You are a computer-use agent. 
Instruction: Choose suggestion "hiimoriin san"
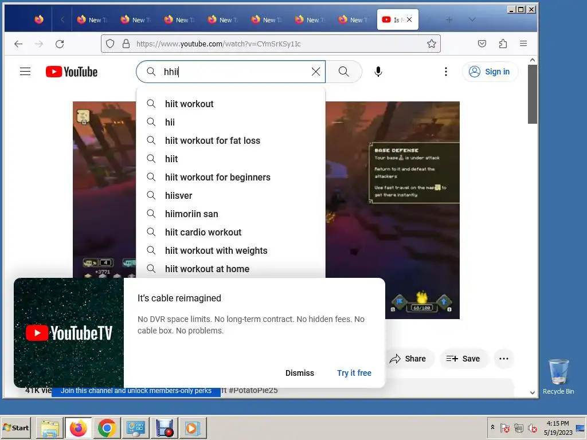click(230, 214)
